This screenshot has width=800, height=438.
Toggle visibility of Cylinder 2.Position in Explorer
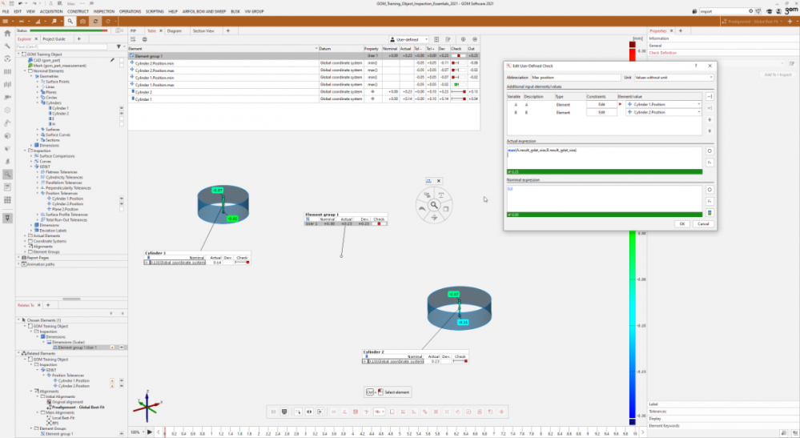pos(122,203)
